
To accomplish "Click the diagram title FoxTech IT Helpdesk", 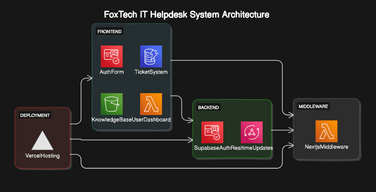I will (x=187, y=15).
